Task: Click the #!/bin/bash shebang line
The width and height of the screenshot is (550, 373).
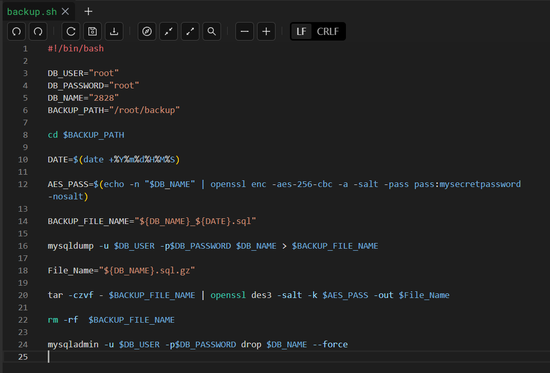Action: coord(76,48)
